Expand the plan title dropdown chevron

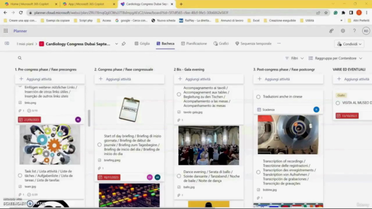click(116, 44)
